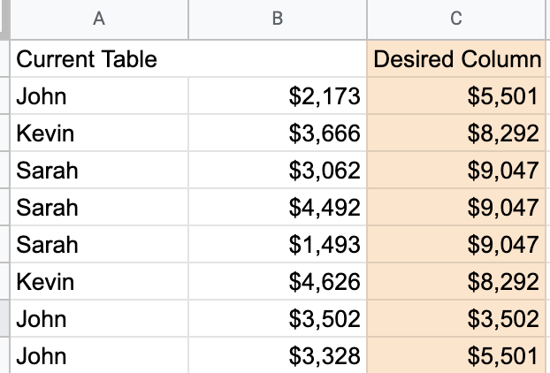The height and width of the screenshot is (373, 550).
Task: Select the cell containing $3,062
Action: (278, 170)
